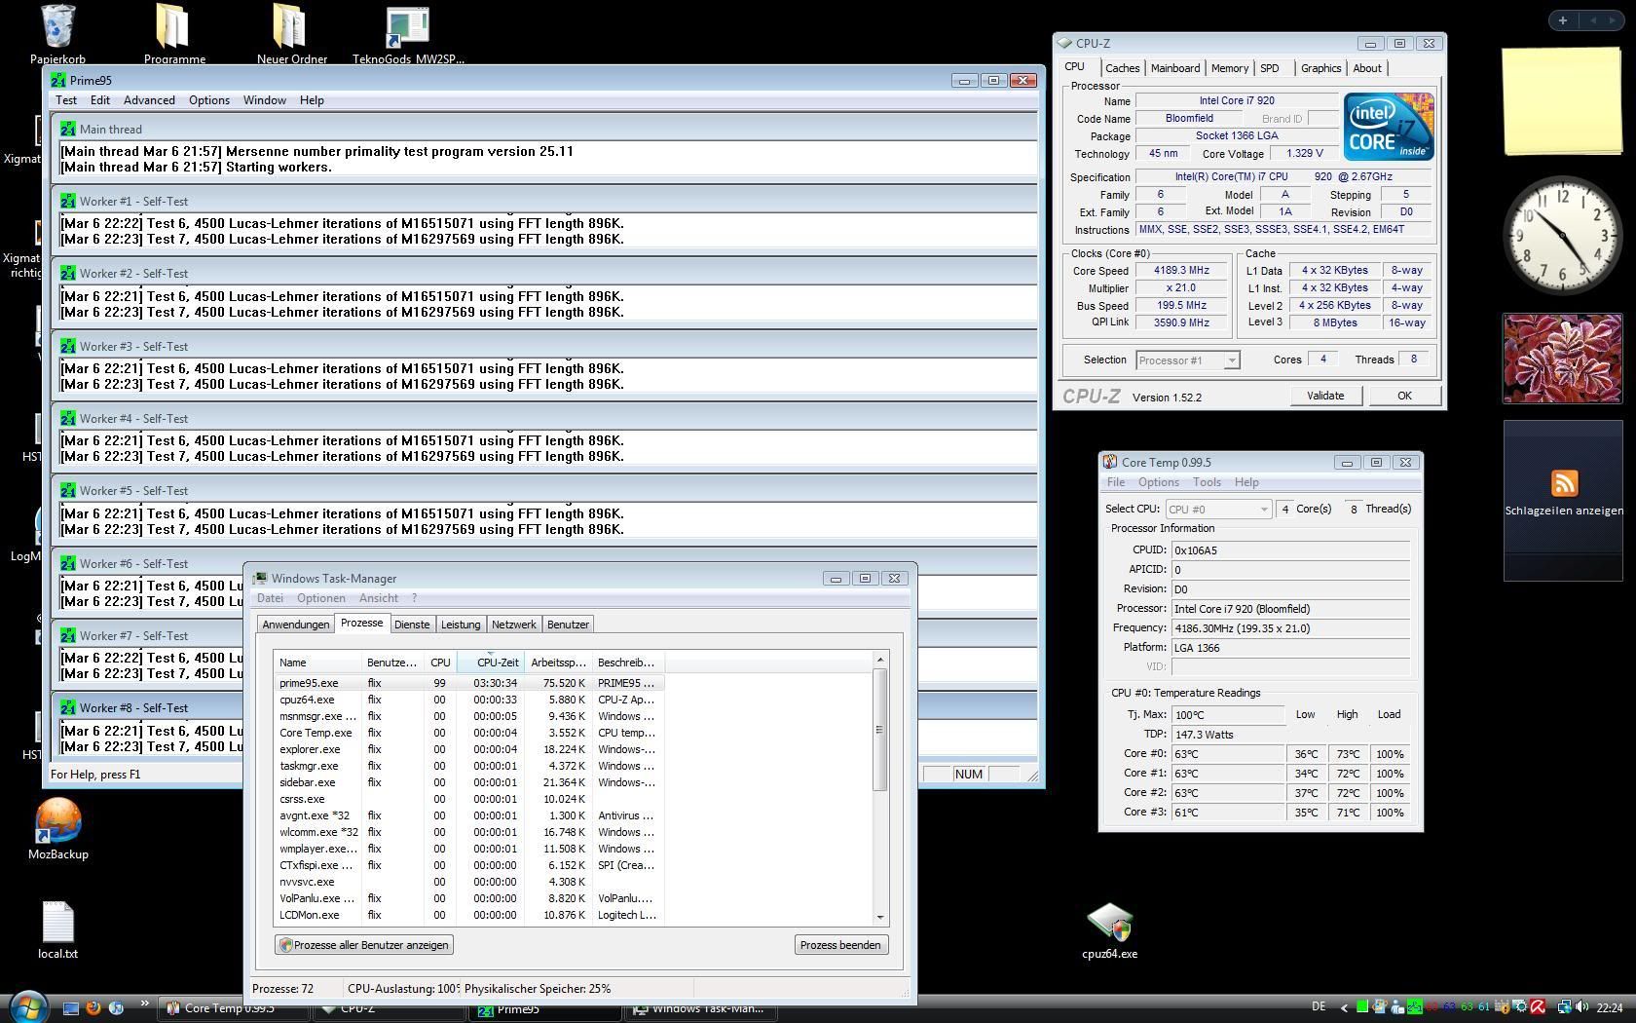
Task: Click the volume speaker tray icon
Action: (1580, 1007)
